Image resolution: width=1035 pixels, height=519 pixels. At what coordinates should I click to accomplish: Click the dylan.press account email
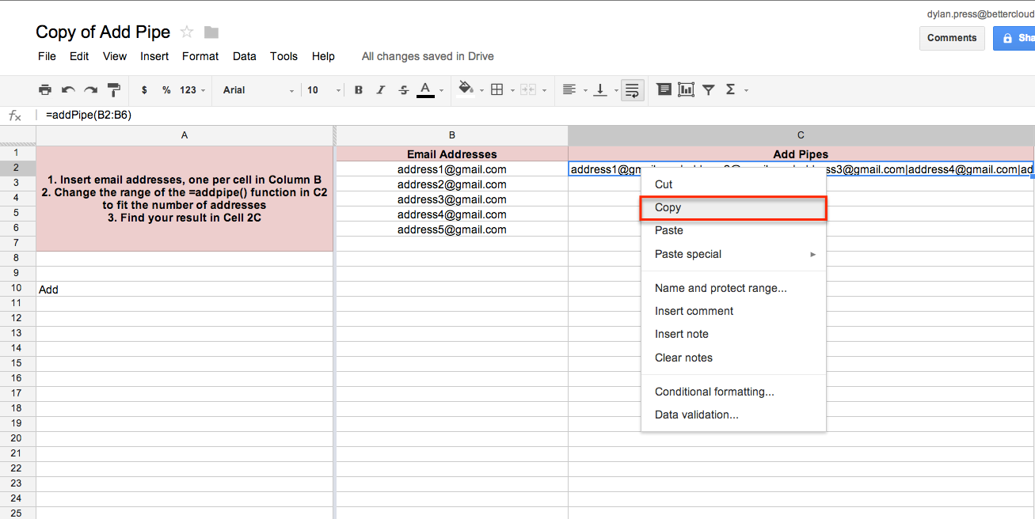(980, 13)
